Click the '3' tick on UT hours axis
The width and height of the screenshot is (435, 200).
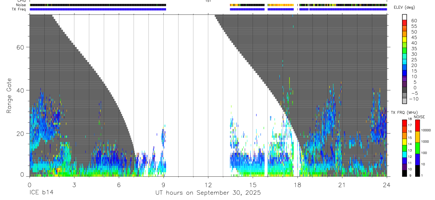pyautogui.click(x=74, y=184)
